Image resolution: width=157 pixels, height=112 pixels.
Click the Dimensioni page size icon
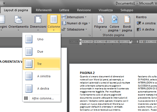click(38, 19)
